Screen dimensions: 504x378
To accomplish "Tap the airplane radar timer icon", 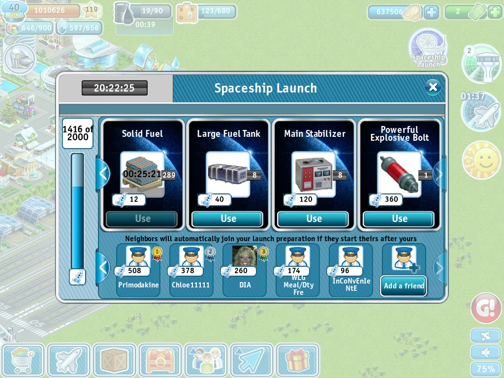I will [x=481, y=111].
